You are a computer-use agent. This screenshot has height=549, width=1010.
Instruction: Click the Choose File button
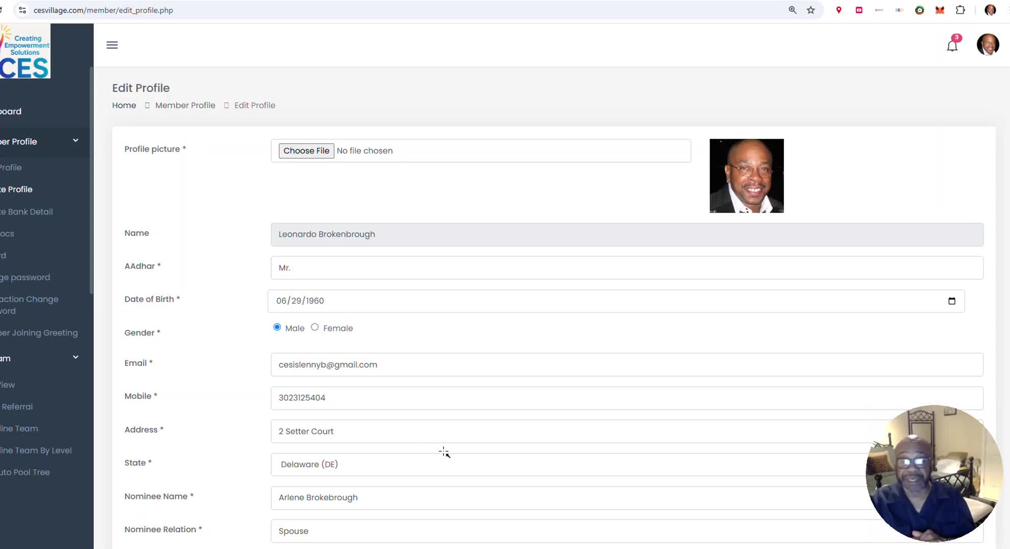(306, 151)
